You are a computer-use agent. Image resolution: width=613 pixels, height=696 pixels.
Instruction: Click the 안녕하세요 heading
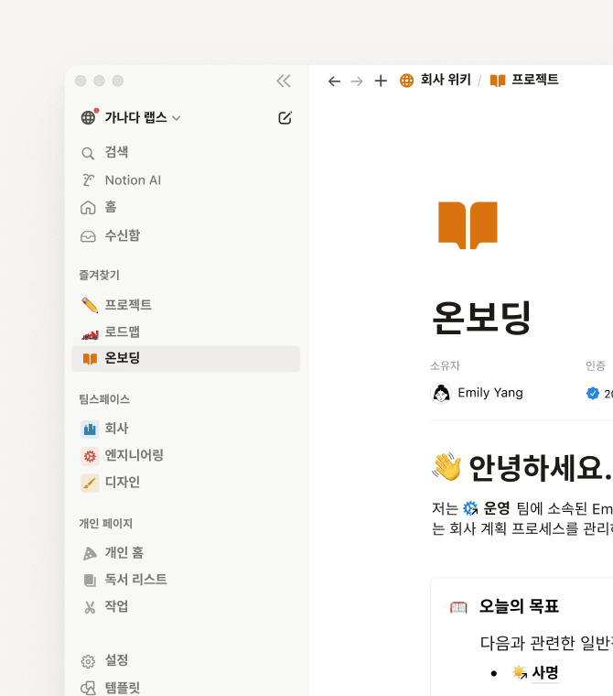pos(540,468)
